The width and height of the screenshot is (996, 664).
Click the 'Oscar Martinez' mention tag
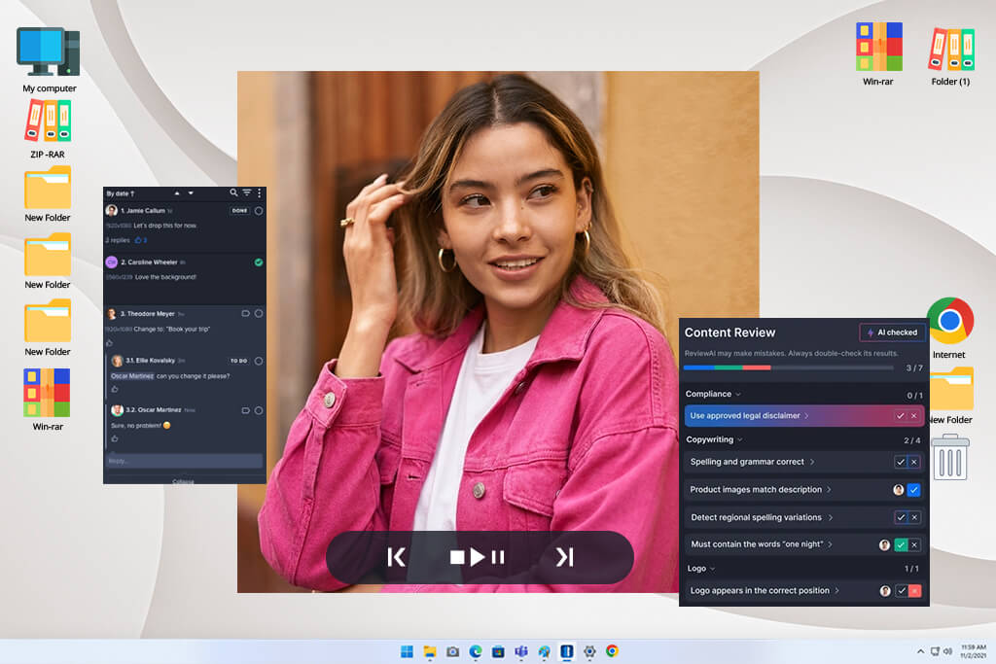[132, 376]
